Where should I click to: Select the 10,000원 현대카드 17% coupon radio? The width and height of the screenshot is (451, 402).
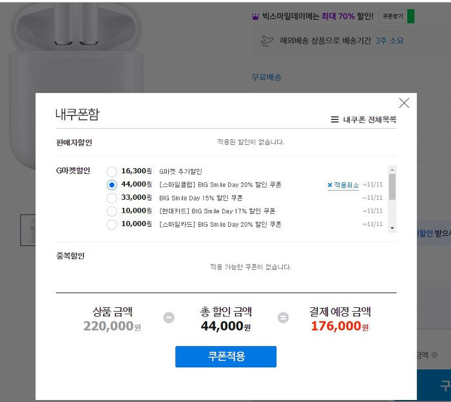[x=111, y=211]
